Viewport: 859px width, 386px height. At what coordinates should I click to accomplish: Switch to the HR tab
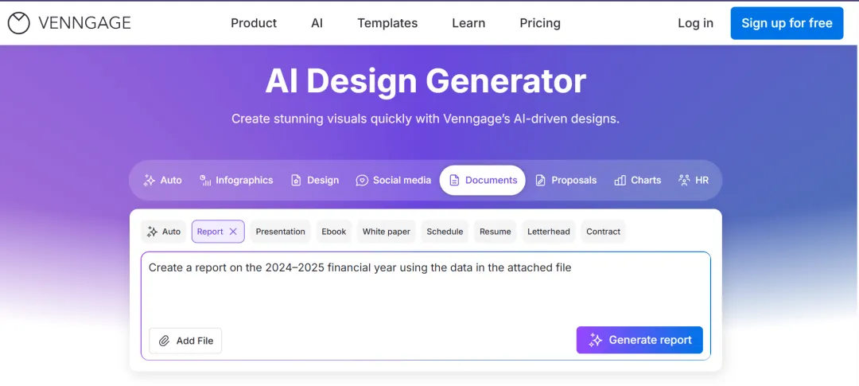[x=694, y=181]
